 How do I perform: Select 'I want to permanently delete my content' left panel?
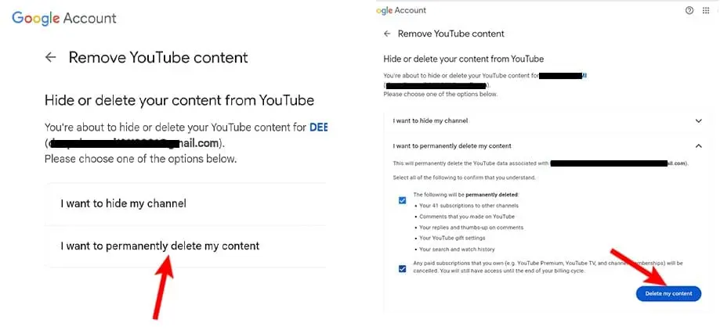186,246
